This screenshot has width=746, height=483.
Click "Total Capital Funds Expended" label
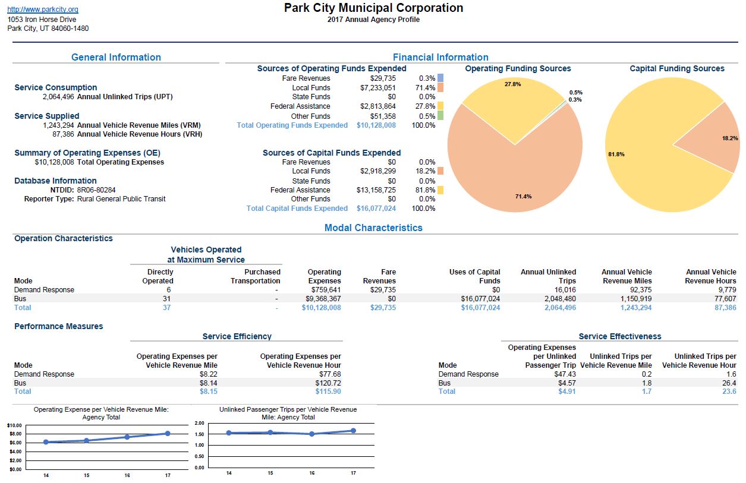[297, 209]
